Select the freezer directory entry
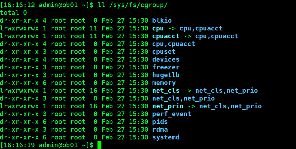This screenshot has width=296, height=149. point(166,67)
